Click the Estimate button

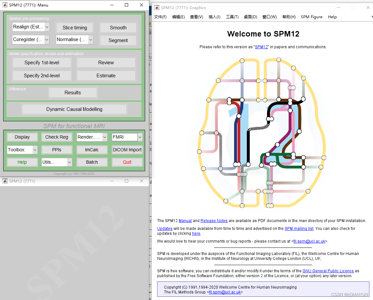[x=106, y=76]
